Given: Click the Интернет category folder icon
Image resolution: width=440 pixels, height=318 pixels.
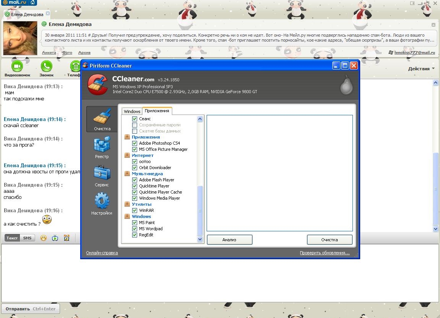Looking at the screenshot, I should coord(127,155).
